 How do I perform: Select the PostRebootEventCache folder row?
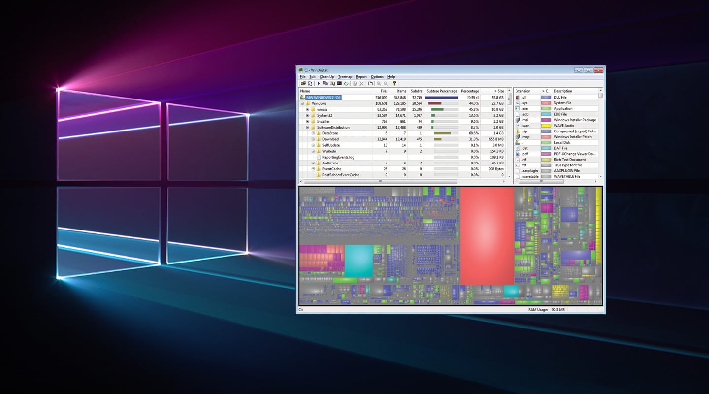(402, 175)
